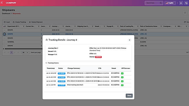The image size is (189, 106).
Task: Refresh the shipments list icon
Action: coord(185,13)
